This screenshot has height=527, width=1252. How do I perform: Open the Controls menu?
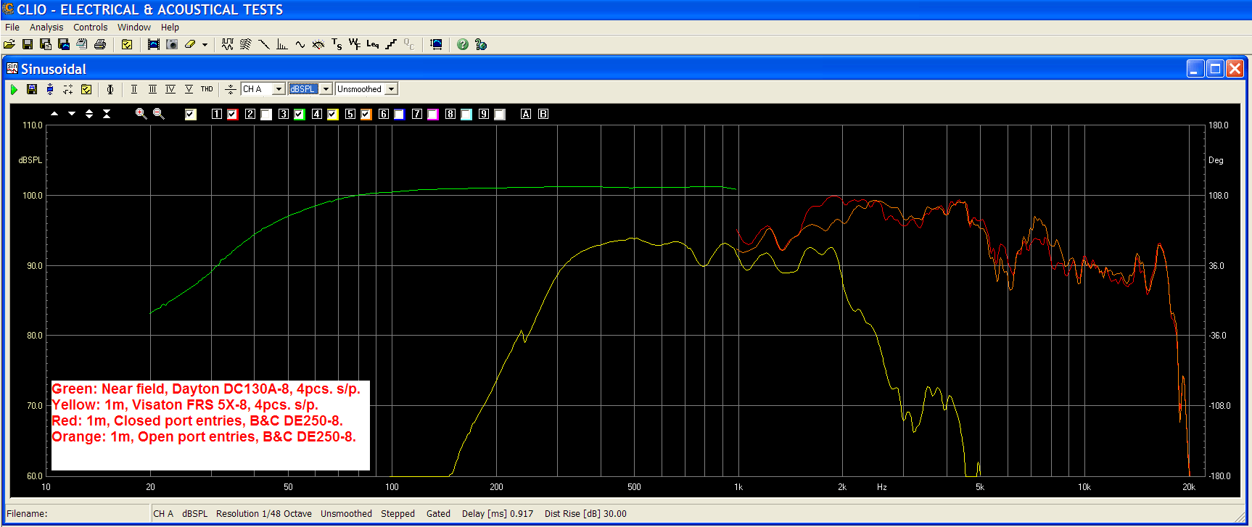point(91,27)
